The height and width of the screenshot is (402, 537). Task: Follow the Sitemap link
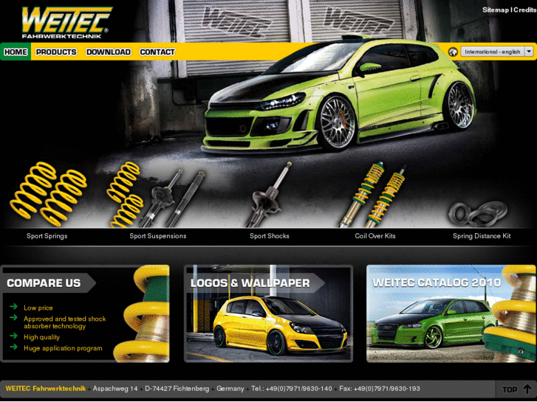coord(496,10)
